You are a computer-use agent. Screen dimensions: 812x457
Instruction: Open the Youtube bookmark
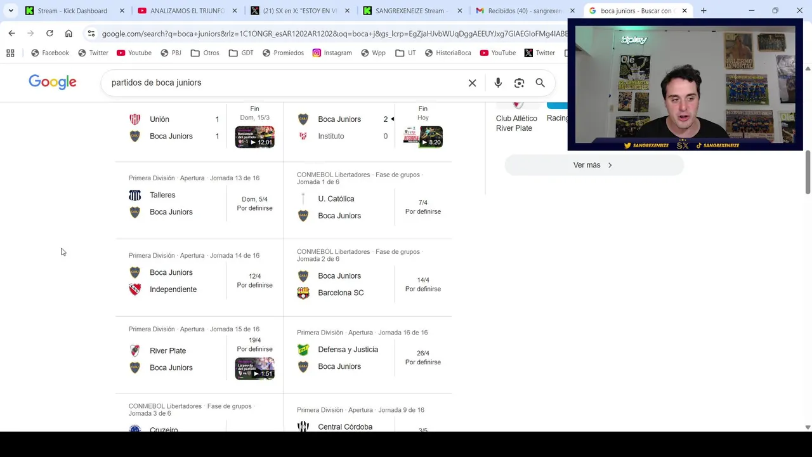click(x=134, y=53)
